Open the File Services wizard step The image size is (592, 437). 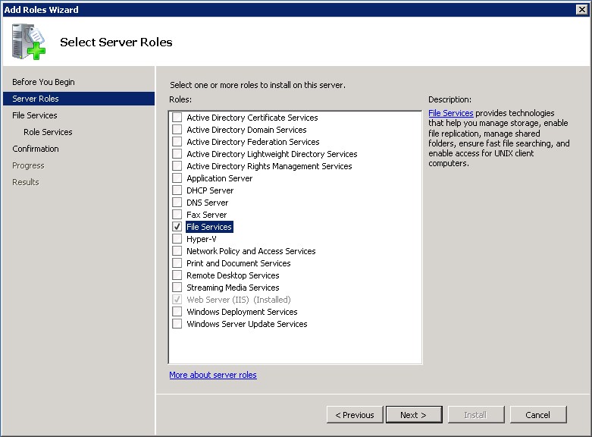tap(35, 115)
